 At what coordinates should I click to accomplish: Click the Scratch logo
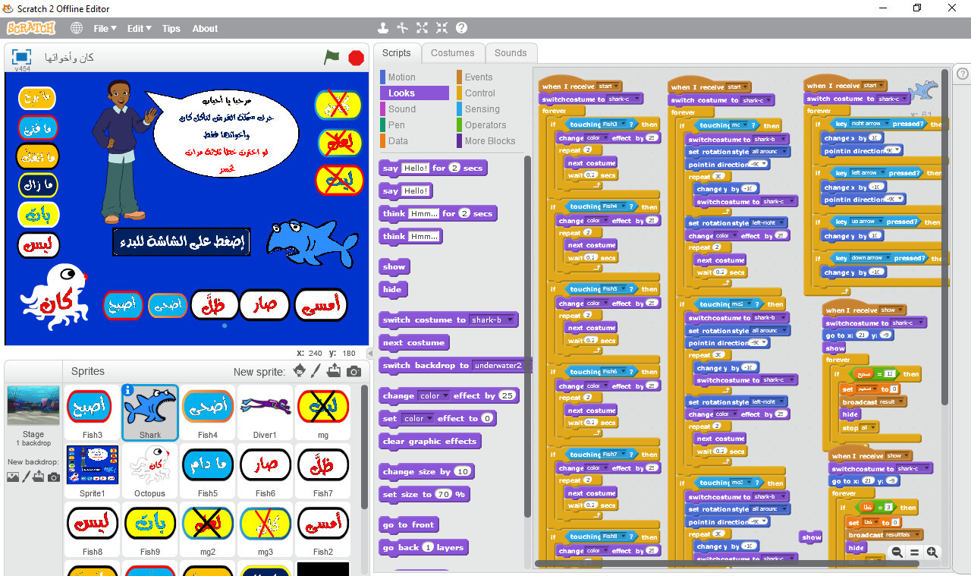click(x=31, y=28)
